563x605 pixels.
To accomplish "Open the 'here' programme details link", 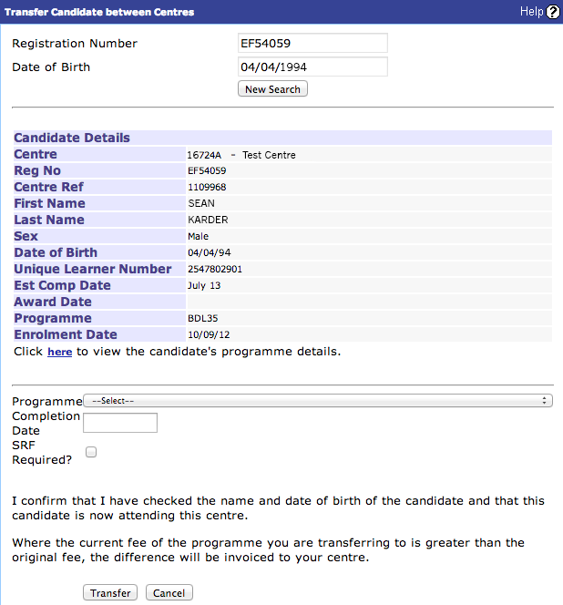I will (x=59, y=352).
